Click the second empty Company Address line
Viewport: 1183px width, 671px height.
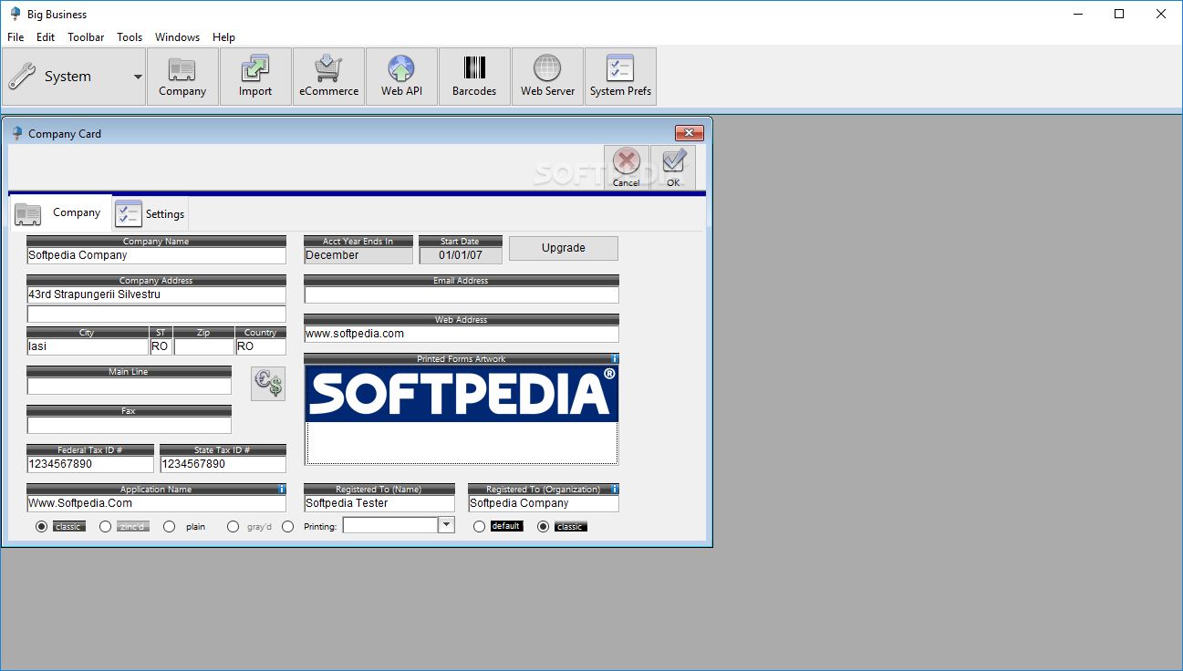(x=156, y=315)
